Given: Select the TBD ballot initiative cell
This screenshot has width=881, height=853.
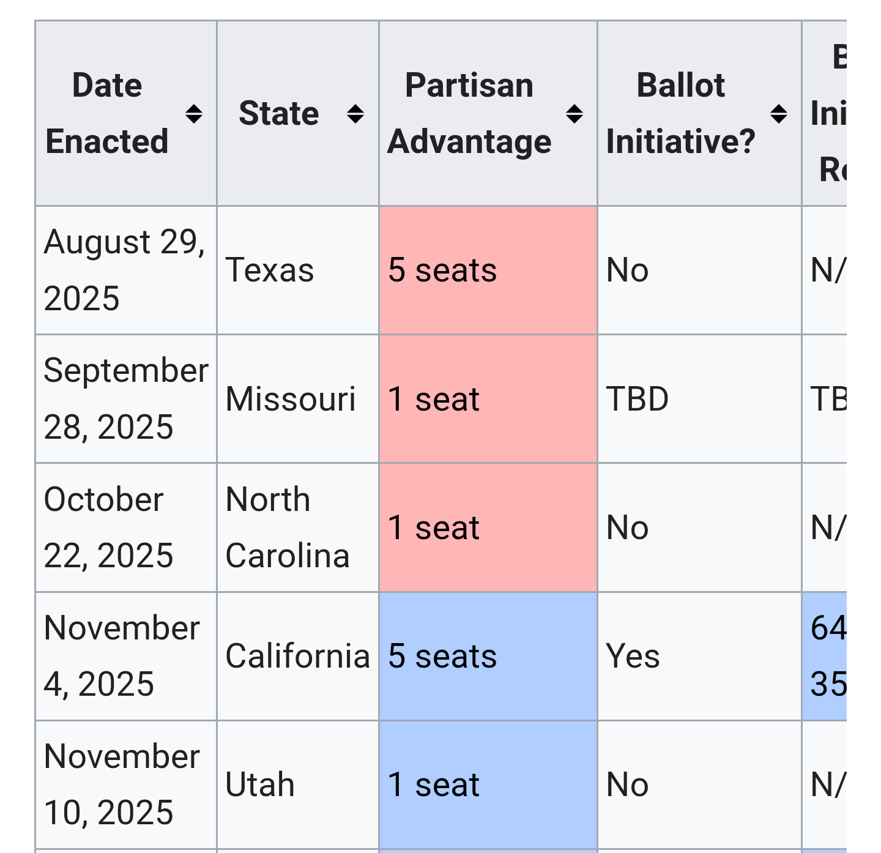Looking at the screenshot, I should (x=638, y=399).
